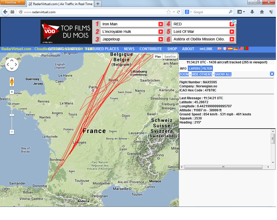Open the LAYERS tab
This screenshot has height=220, width=277.
tap(194, 68)
